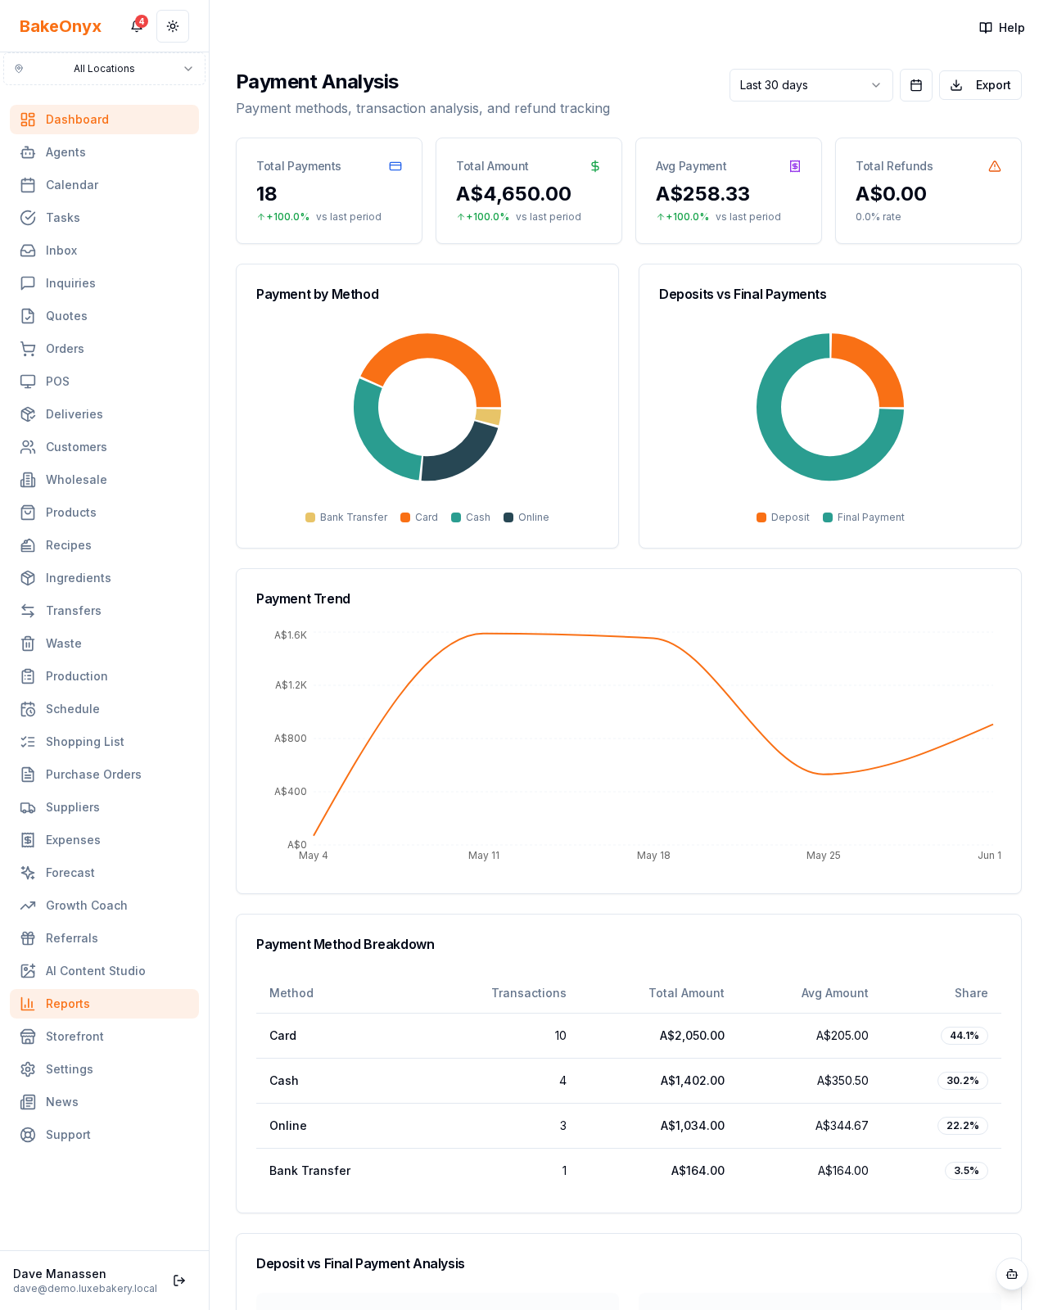Toggle Deposit legend entry

click(x=783, y=517)
